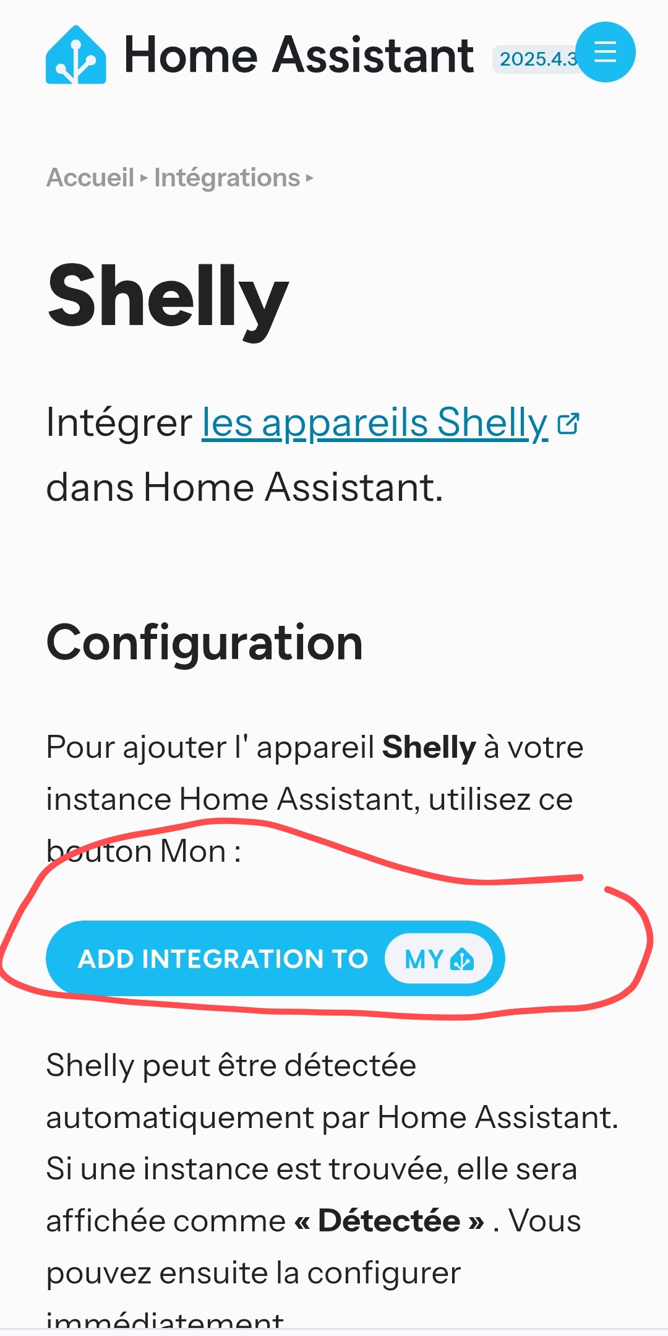Click the arrow after Intégrations breadcrumb
This screenshot has width=668, height=1336.
[310, 178]
